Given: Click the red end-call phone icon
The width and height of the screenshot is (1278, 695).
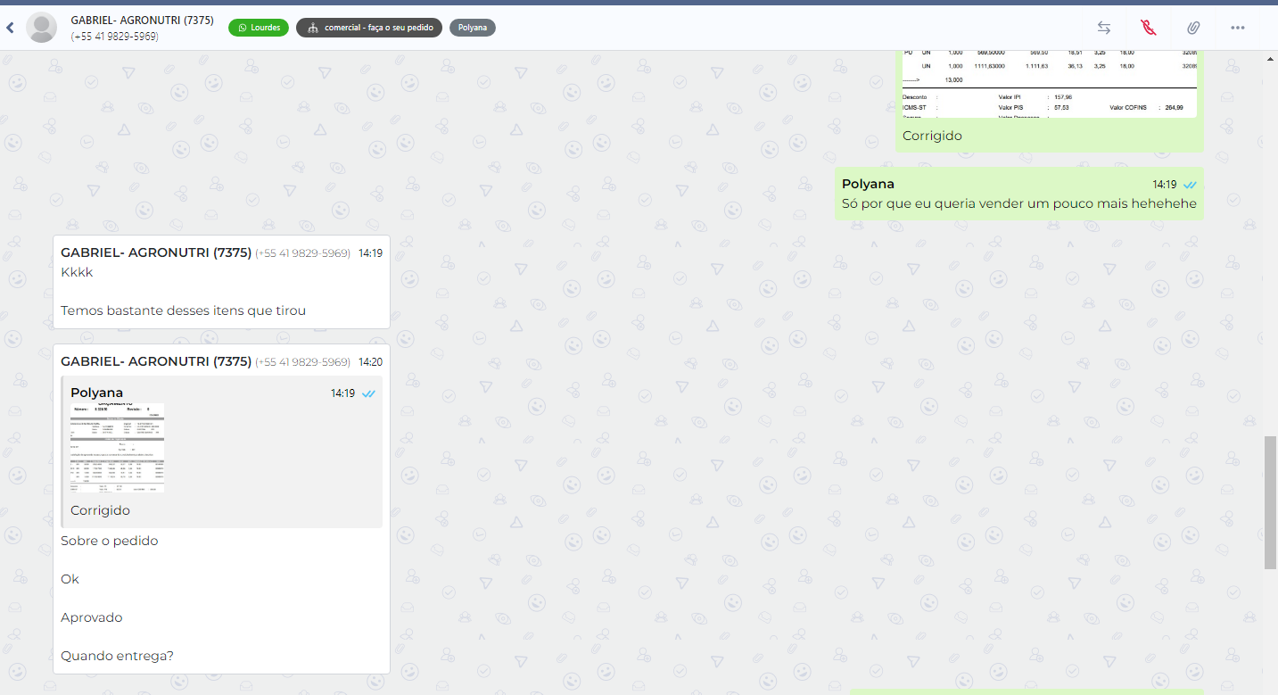Looking at the screenshot, I should coord(1148,28).
